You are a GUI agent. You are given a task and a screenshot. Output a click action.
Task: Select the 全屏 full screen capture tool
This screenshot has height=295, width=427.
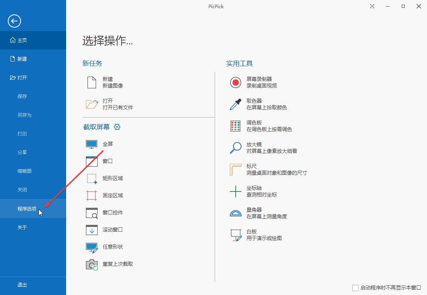(108, 144)
